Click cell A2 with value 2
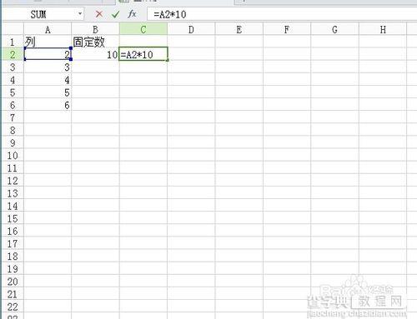417x319 pixels. (48, 54)
